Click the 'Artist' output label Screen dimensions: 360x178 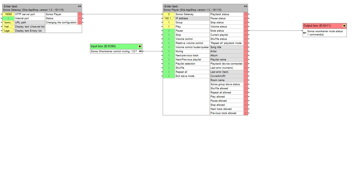coord(213,51)
